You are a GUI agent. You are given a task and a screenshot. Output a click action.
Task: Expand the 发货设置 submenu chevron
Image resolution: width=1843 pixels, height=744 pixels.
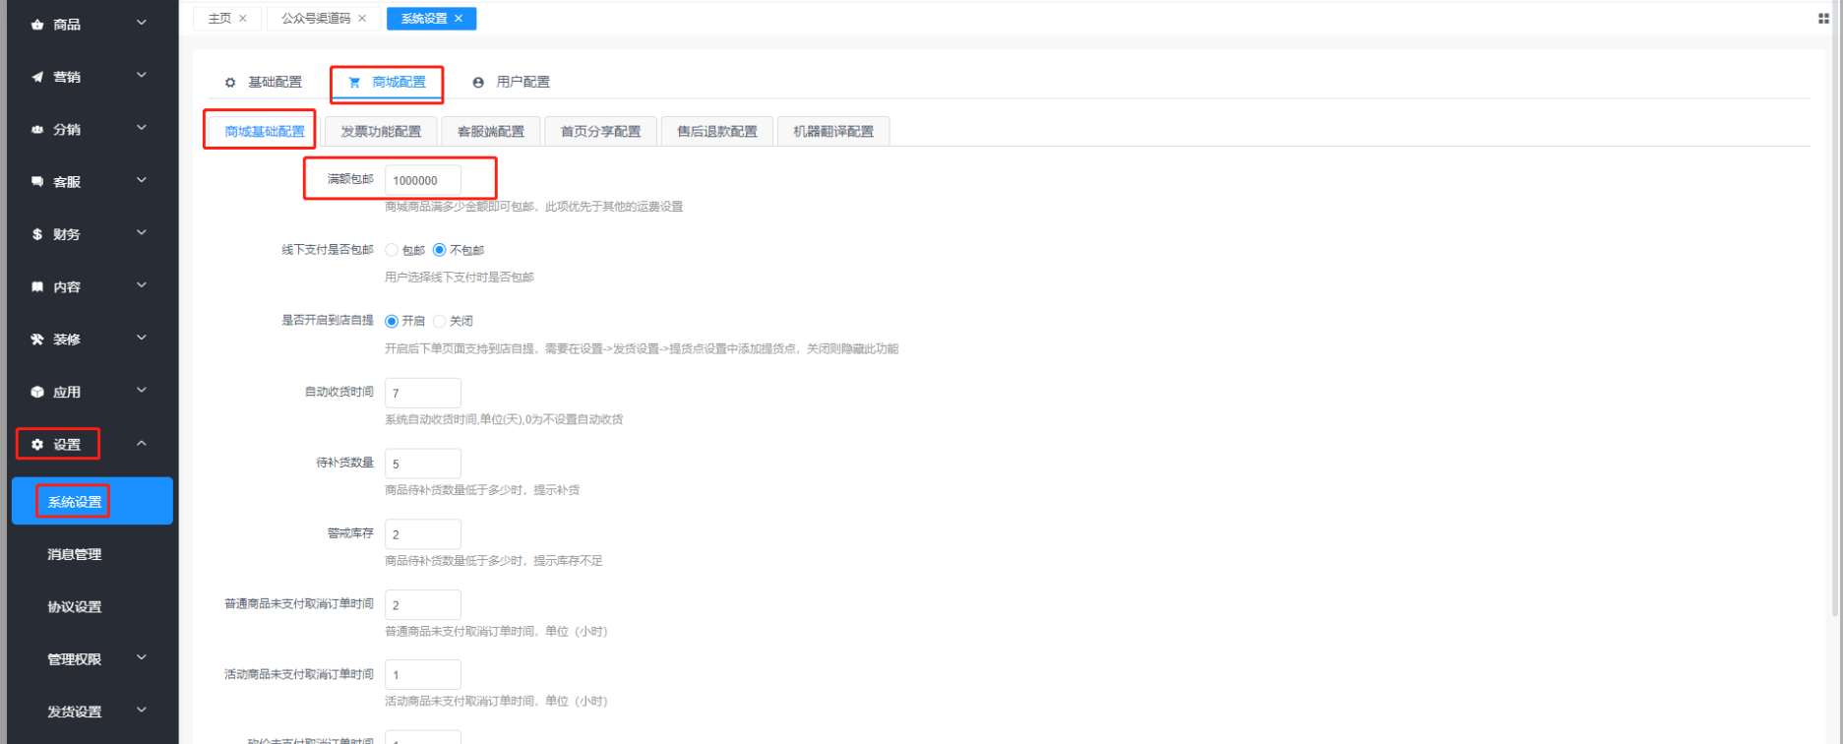(142, 710)
